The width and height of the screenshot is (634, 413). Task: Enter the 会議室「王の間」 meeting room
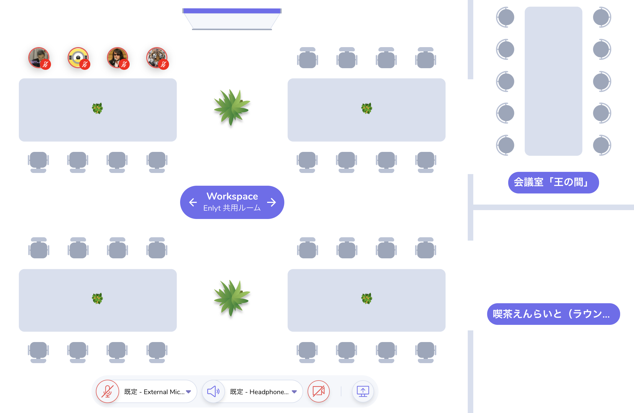(553, 182)
